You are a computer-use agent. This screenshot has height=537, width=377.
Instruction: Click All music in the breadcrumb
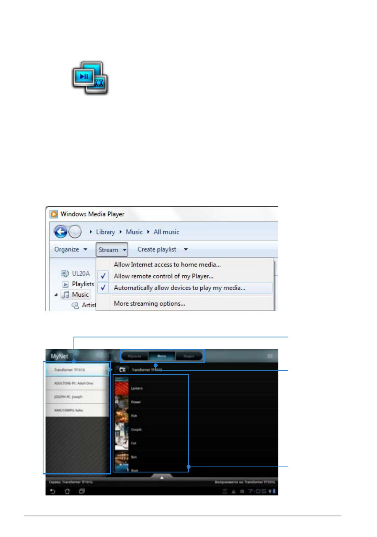point(166,232)
